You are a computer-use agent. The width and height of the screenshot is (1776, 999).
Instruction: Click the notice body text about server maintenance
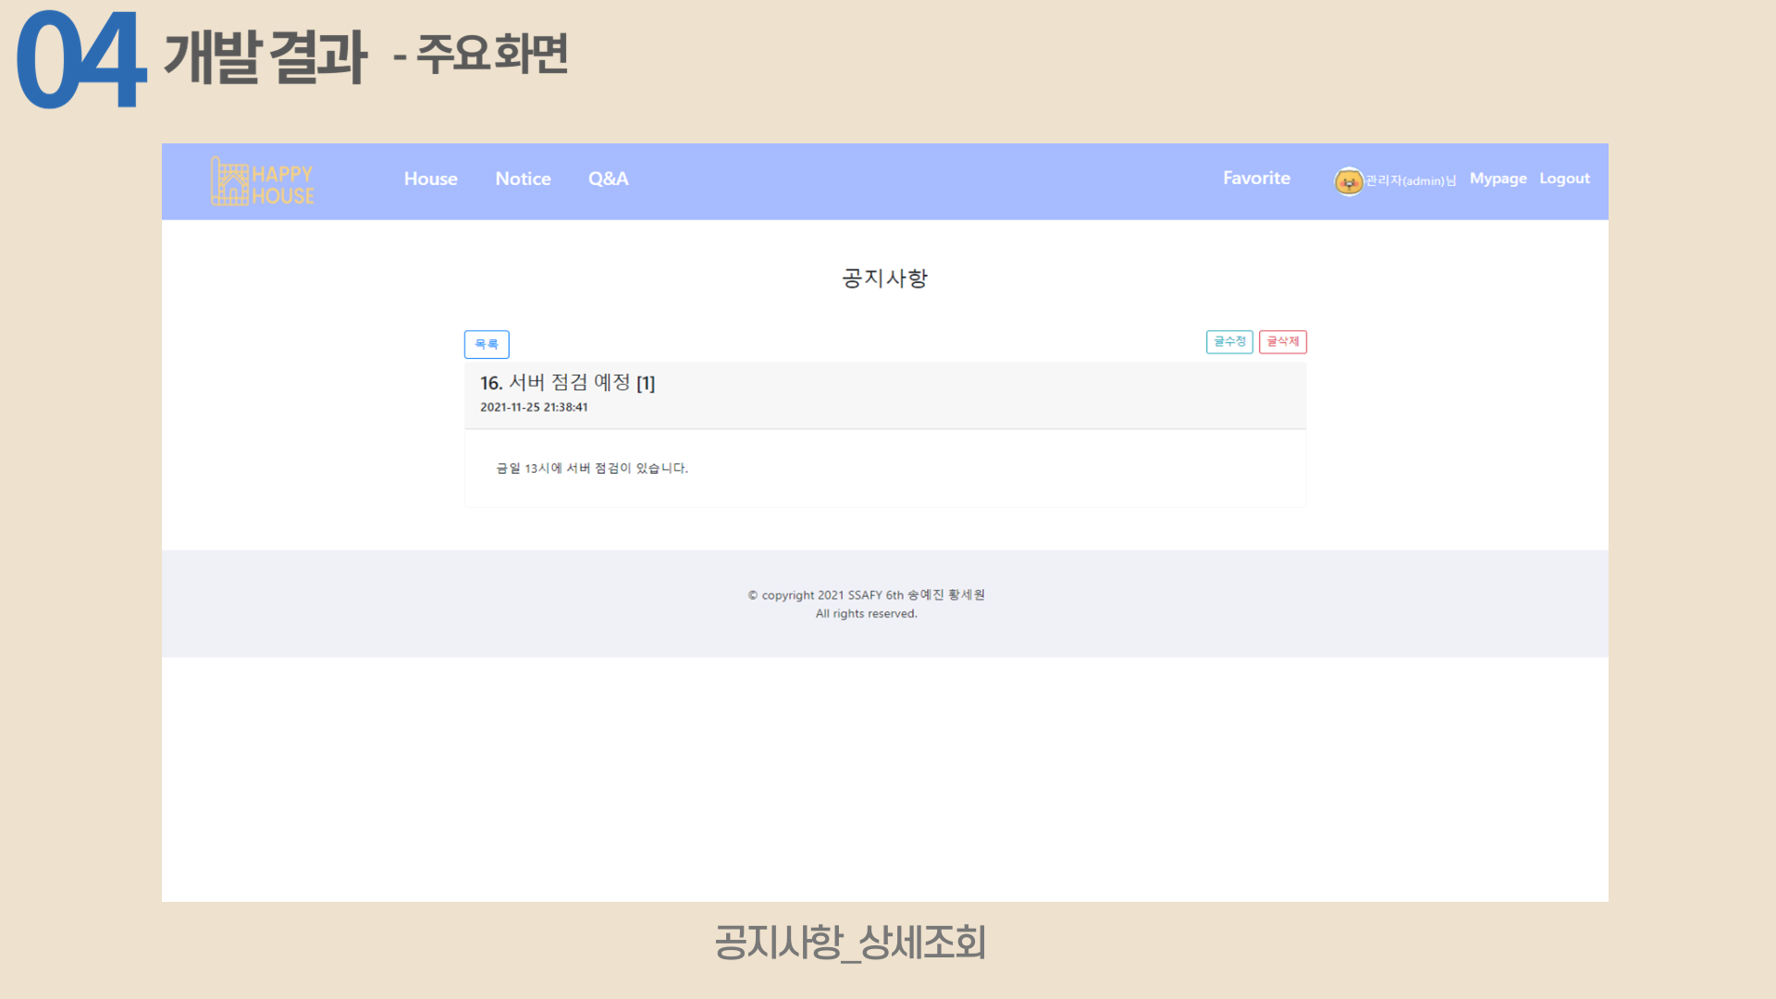593,469
